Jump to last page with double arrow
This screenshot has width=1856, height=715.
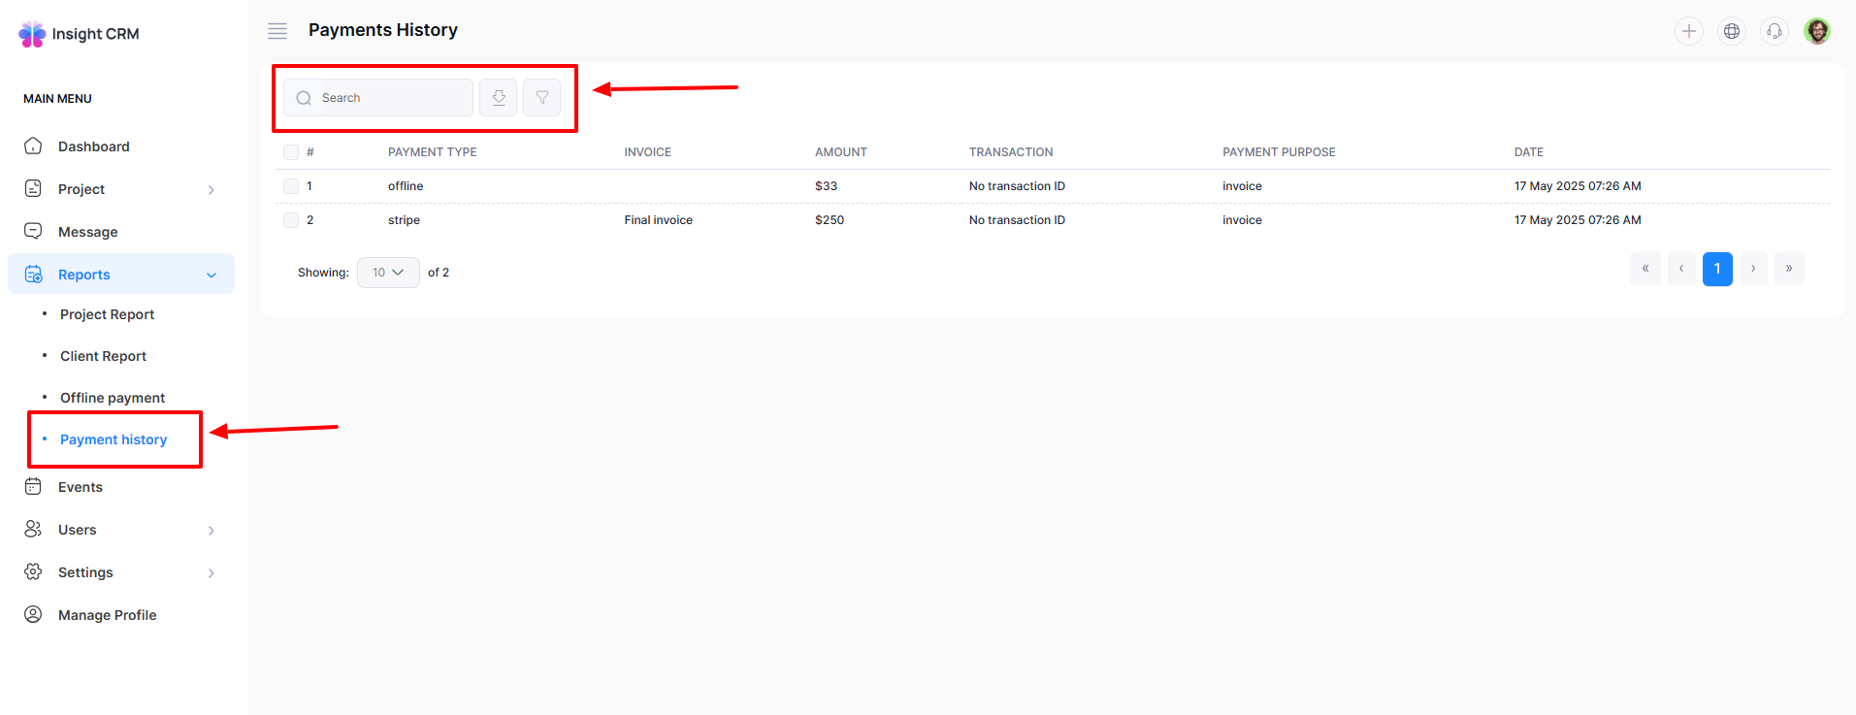point(1788,269)
